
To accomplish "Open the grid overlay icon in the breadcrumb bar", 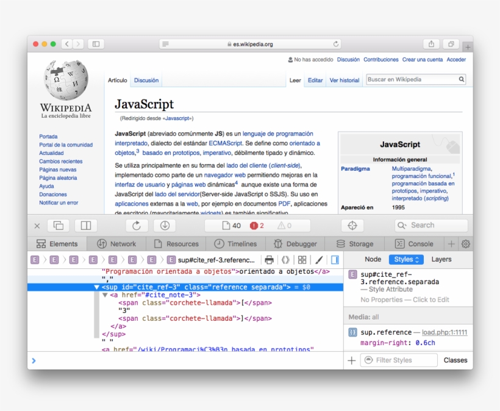I will point(301,260).
